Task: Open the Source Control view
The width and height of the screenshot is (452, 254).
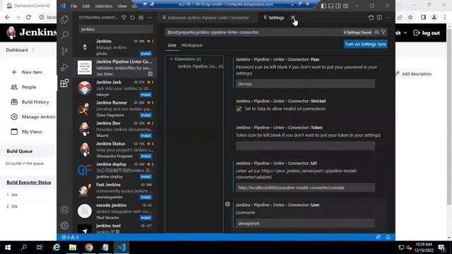Action: 64,52
